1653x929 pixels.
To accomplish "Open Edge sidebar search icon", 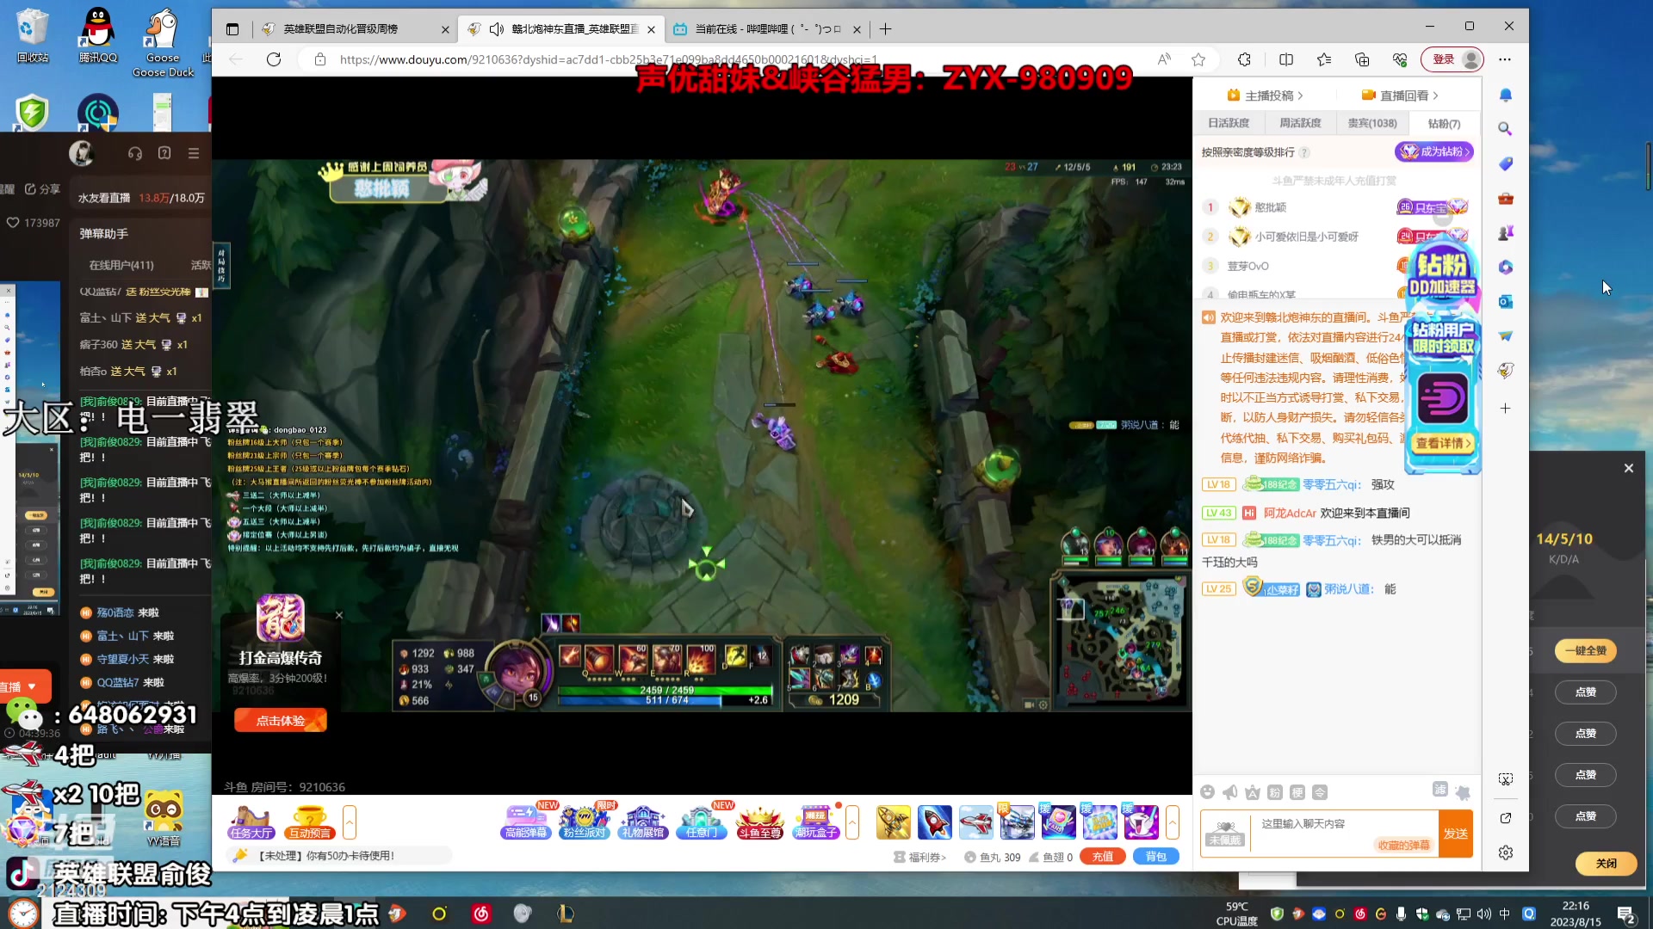I will tap(1505, 129).
